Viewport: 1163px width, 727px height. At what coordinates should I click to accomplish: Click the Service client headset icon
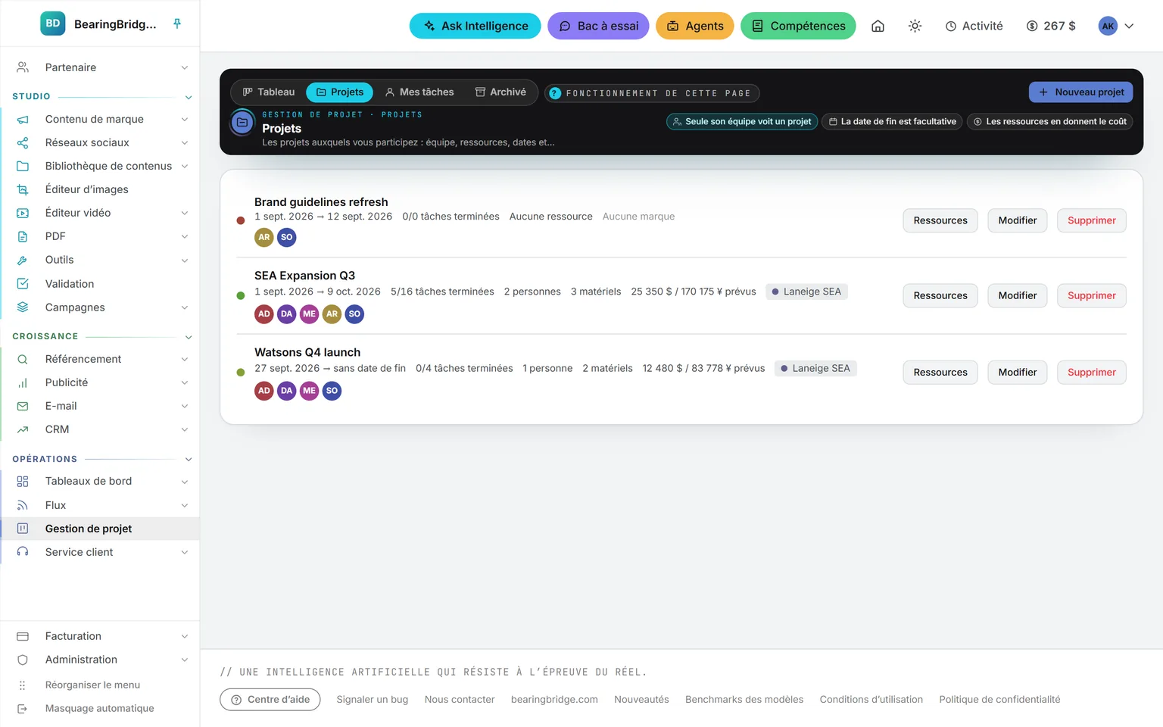point(23,552)
